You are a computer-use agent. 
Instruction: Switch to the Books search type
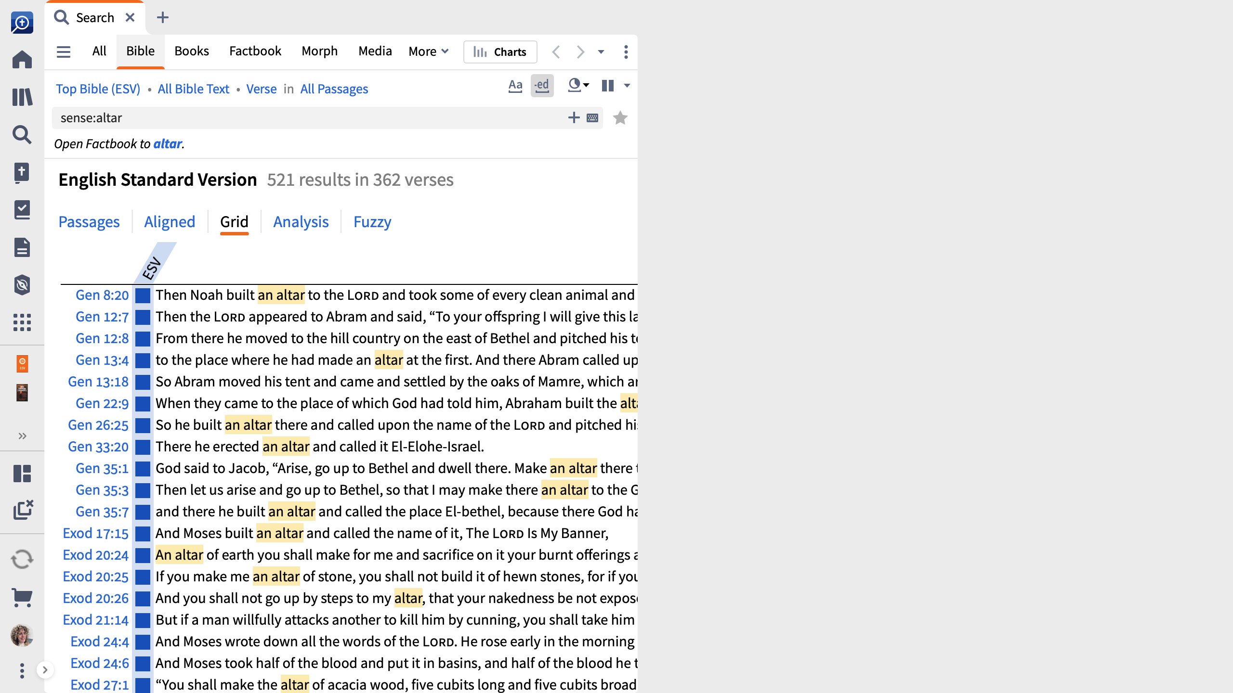[192, 51]
